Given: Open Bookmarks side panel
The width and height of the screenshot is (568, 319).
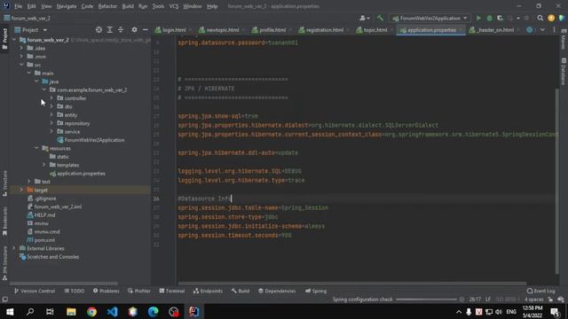Looking at the screenshot, I should click(x=4, y=221).
